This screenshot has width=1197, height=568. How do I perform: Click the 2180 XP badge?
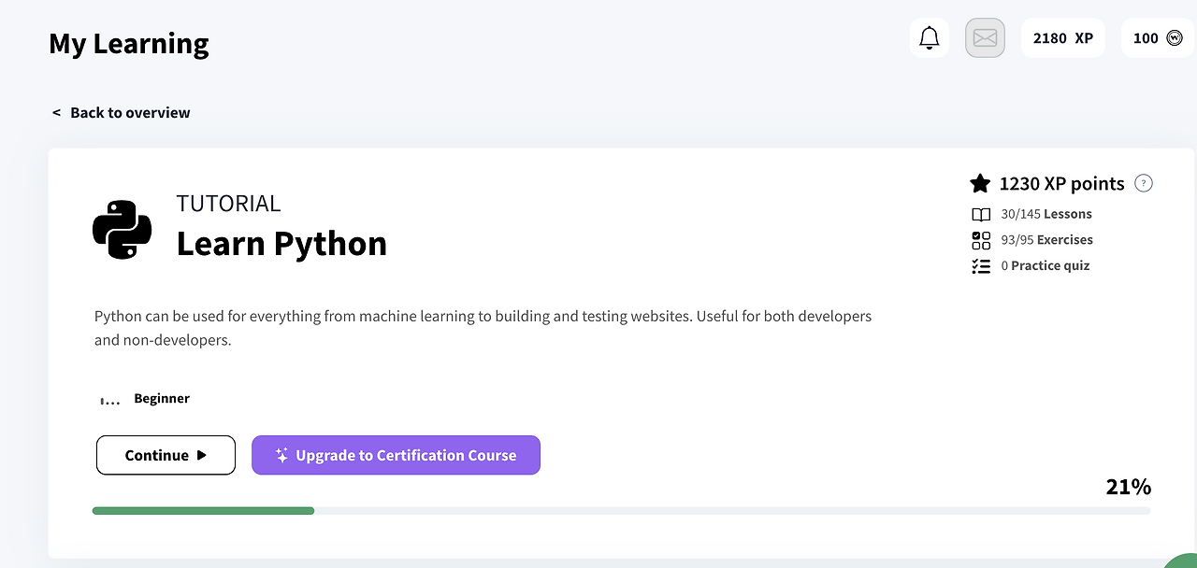(x=1063, y=38)
